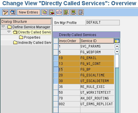138x113 pixels.
Task: Click the Undo Change icon
Action: point(59,12)
